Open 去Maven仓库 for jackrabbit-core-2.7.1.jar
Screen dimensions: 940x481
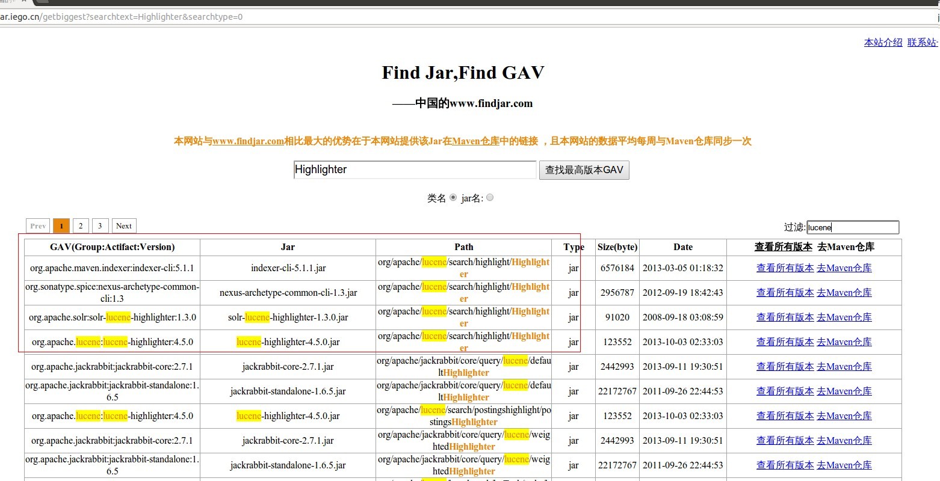[x=844, y=366]
